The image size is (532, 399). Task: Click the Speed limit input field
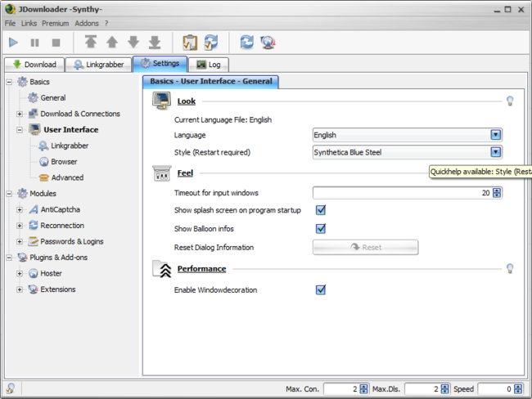pos(496,389)
